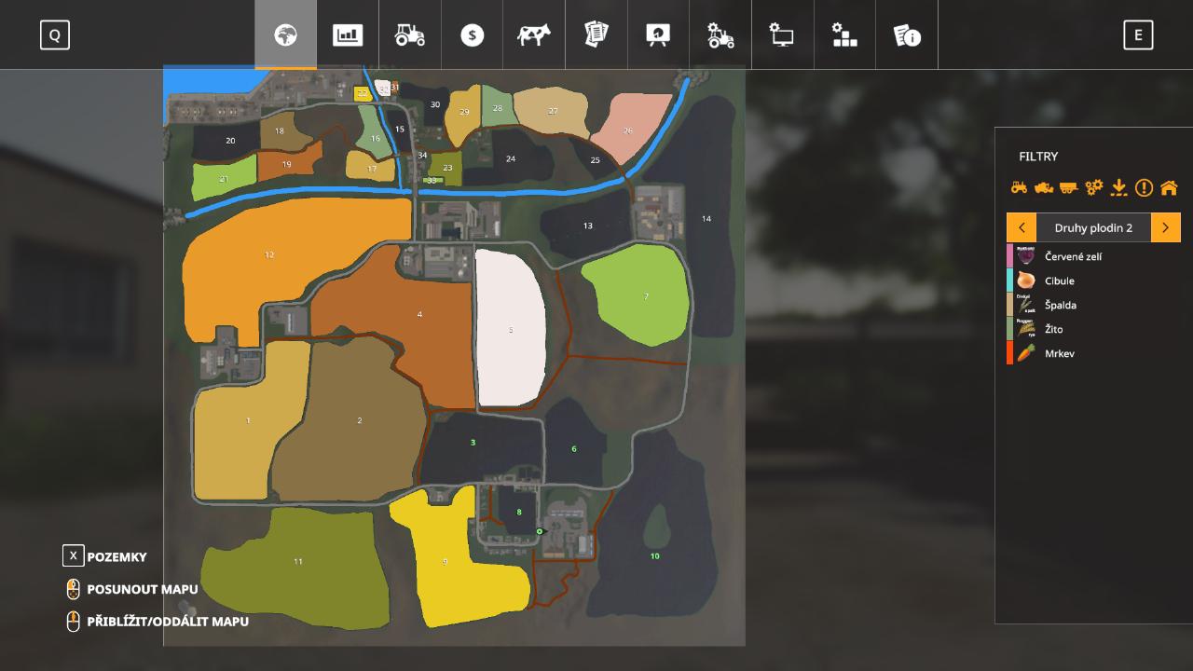Select field 17 on the map

372,169
